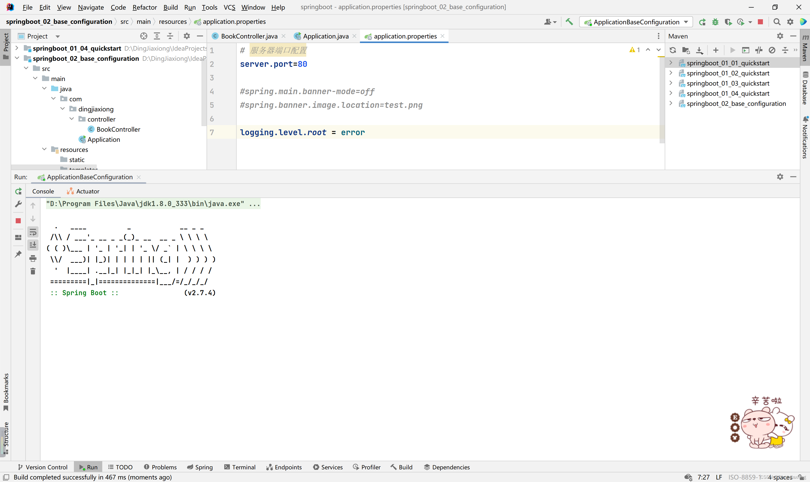Viewport: 810px width, 482px height.
Task: Expand all nodes in the Project panel
Action: click(x=157, y=36)
